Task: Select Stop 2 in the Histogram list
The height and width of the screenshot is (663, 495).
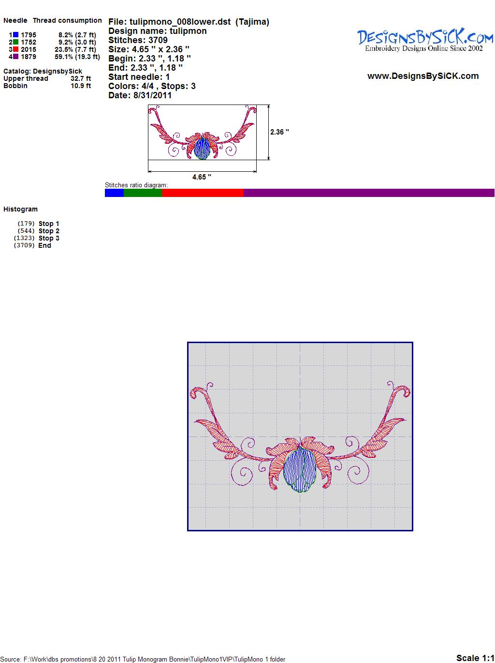Action: point(49,231)
